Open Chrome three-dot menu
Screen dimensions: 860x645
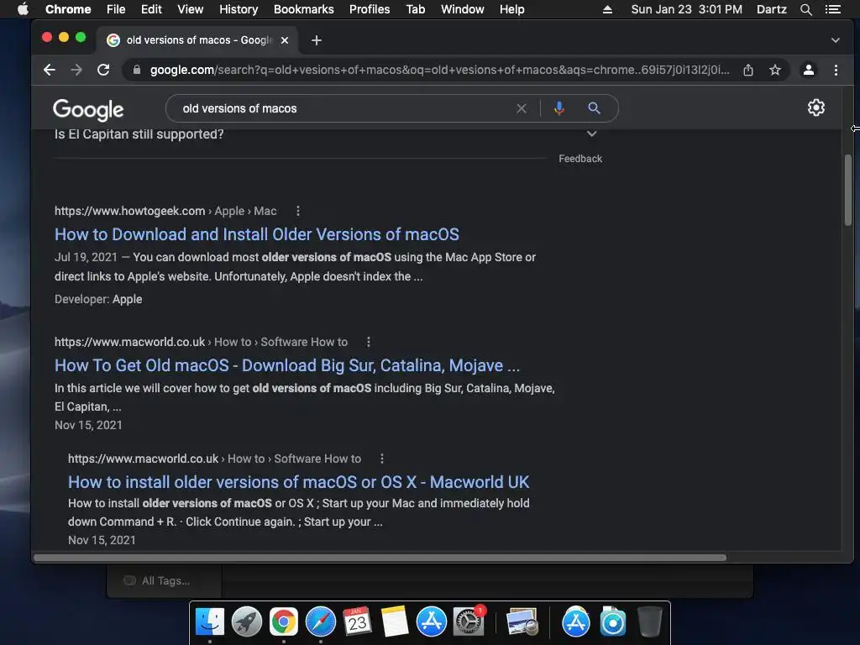click(x=836, y=70)
